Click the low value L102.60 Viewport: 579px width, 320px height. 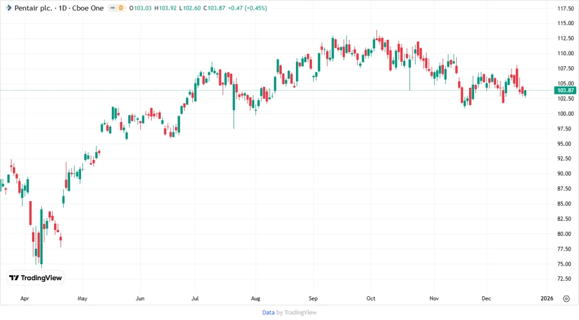pos(190,8)
